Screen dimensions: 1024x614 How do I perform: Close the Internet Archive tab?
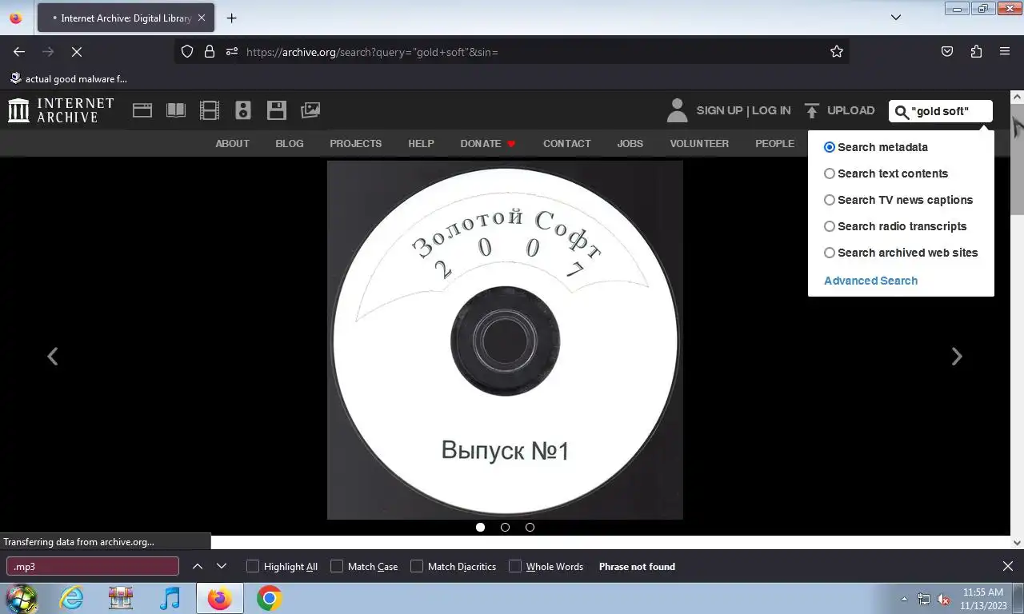[x=201, y=18]
